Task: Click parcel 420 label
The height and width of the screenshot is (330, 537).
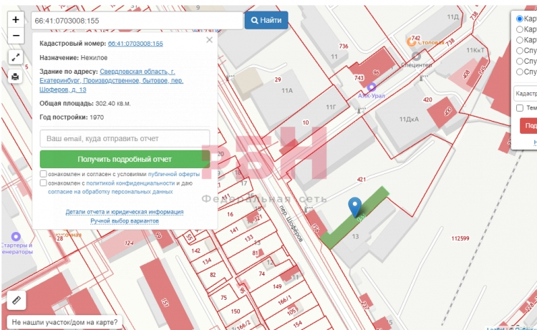Action: [x=427, y=100]
